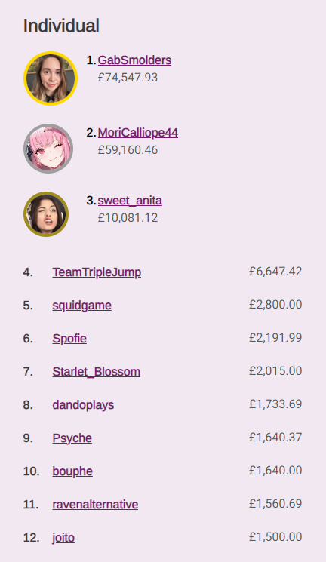Click MoriCalliope44 total £59,160.46
326x562 pixels.
pyautogui.click(x=128, y=150)
